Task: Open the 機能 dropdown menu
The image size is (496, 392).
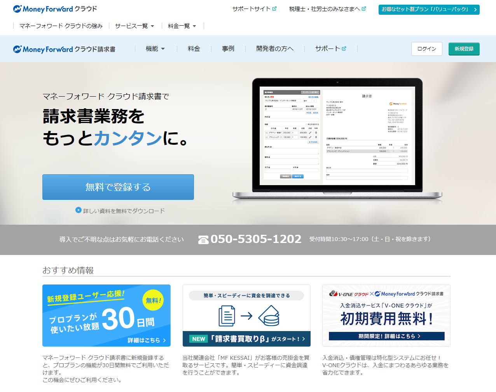Action: click(155, 49)
